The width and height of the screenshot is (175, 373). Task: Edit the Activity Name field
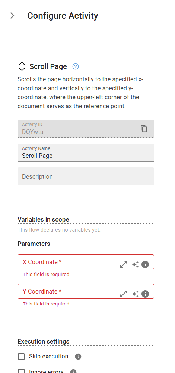point(86,153)
